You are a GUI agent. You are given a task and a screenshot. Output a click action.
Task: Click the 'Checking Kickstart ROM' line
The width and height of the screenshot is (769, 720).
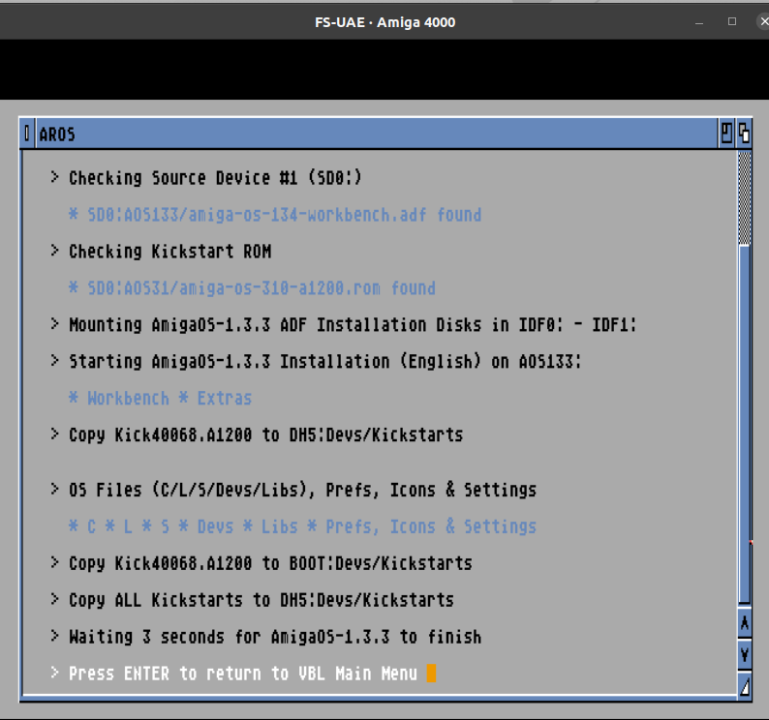point(161,252)
